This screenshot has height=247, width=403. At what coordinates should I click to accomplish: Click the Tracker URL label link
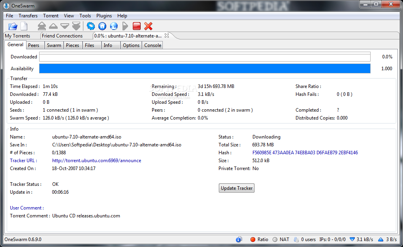click(x=23, y=161)
